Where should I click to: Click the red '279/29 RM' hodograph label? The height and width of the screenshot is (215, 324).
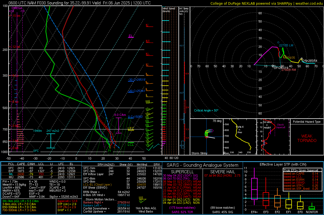pyautogui.click(x=289, y=70)
